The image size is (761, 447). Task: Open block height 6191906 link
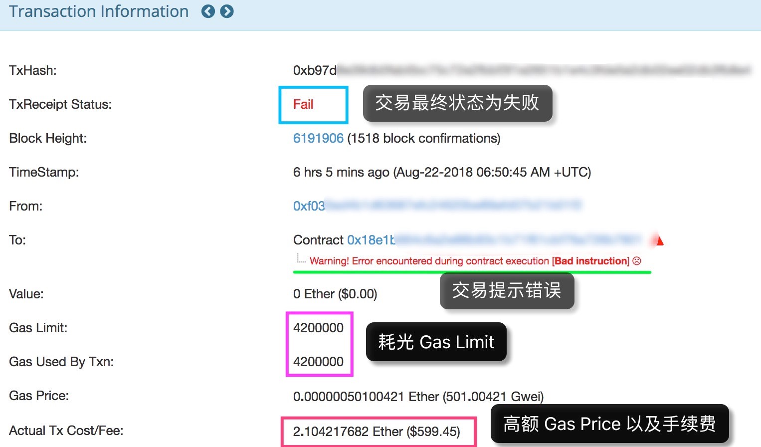pyautogui.click(x=318, y=138)
